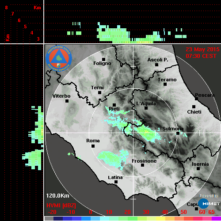Viewport: 221px width, 221px height.
Task: Click the Isernia city marker
Action: (198, 168)
